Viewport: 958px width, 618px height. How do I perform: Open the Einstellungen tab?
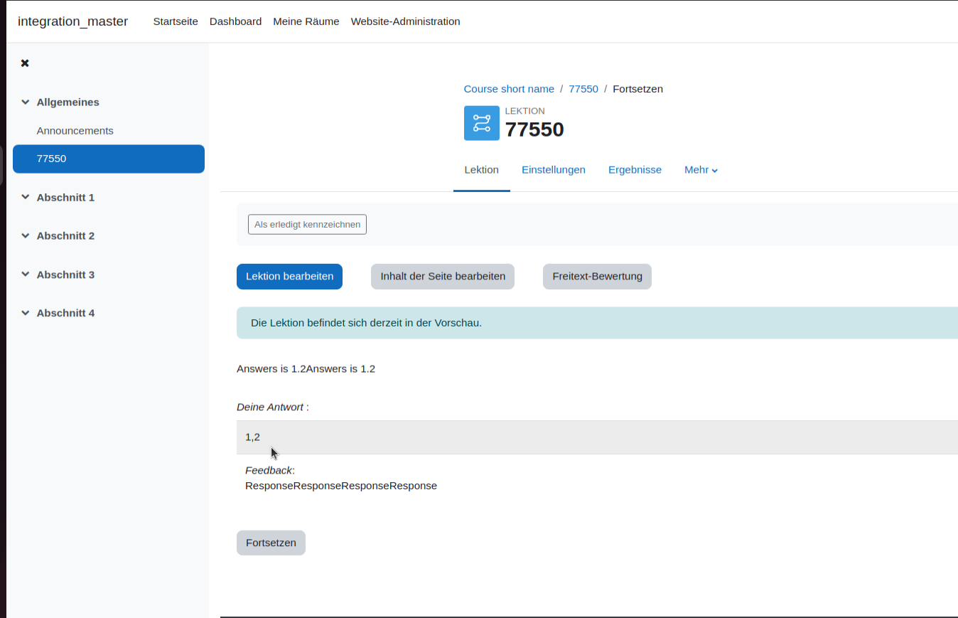(x=554, y=170)
